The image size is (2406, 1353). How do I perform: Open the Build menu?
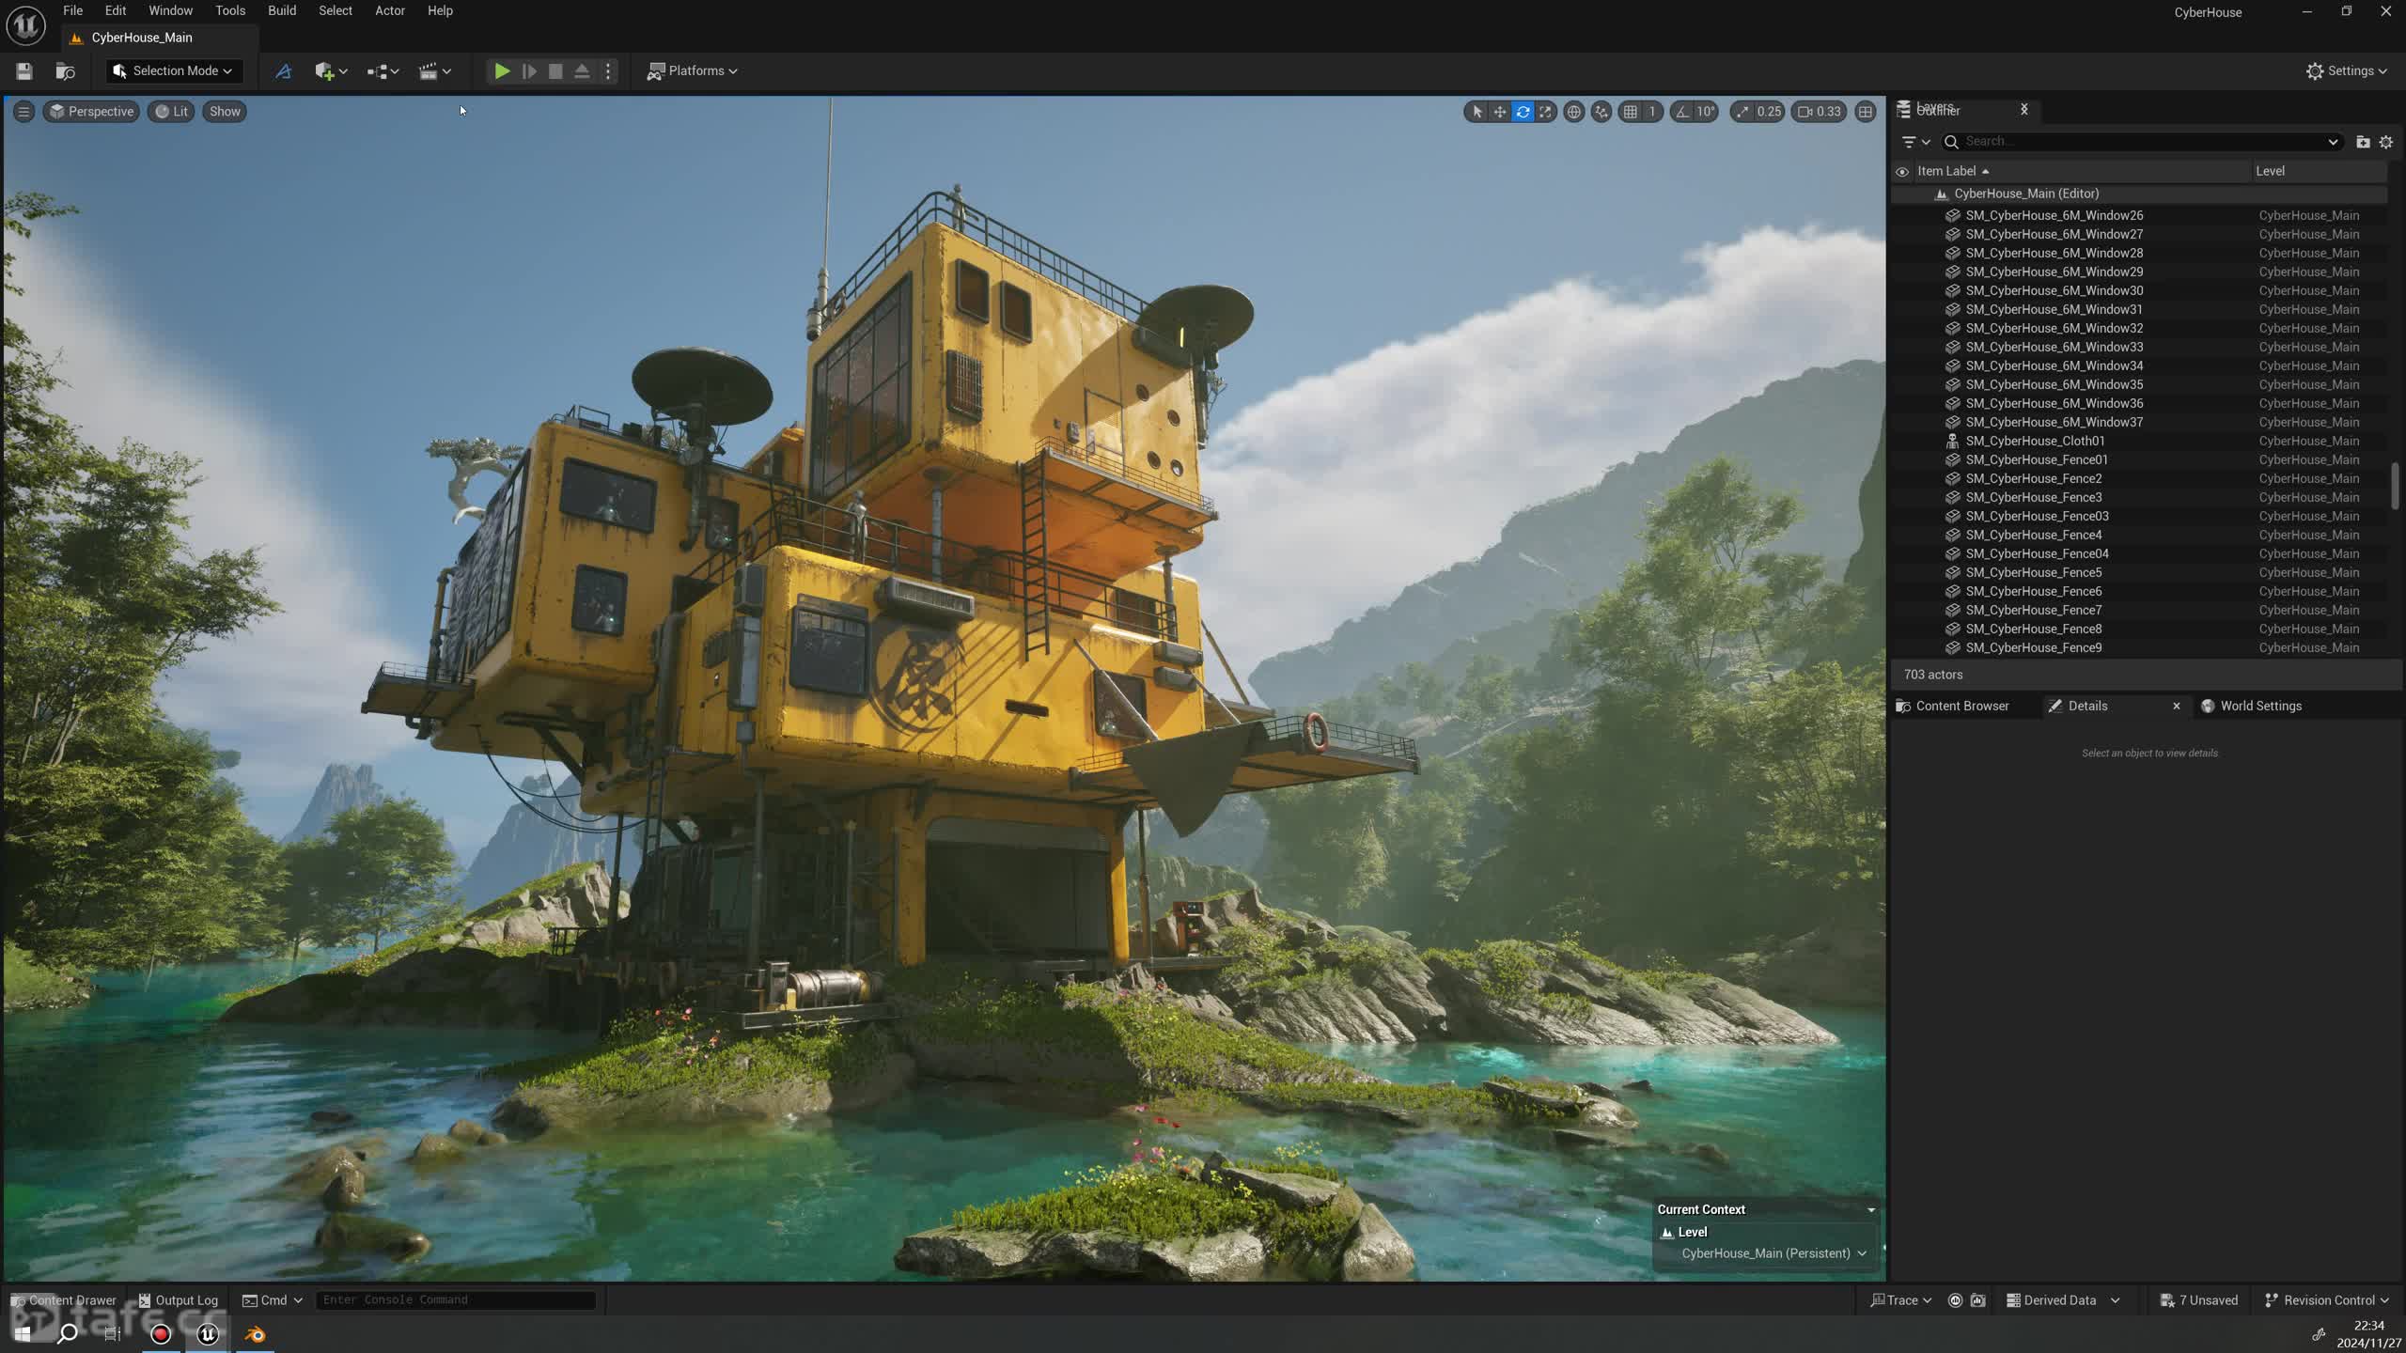[282, 11]
